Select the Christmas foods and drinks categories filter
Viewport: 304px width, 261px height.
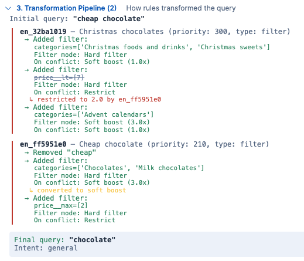152,47
